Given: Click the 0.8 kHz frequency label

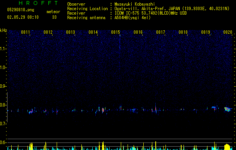Looking at the screenshot, I should tap(3, 105).
